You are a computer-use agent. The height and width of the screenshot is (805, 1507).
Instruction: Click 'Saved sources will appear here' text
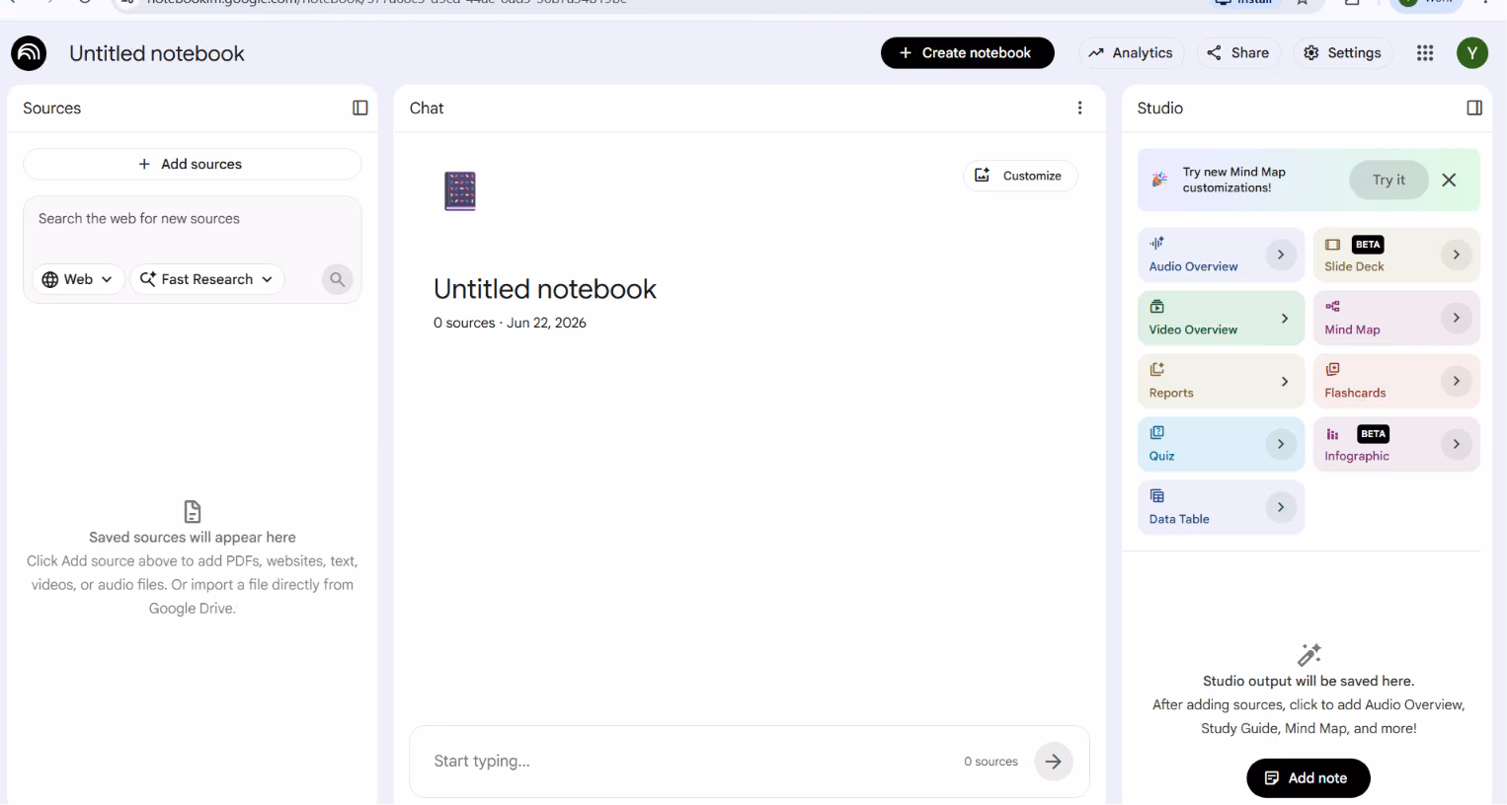click(x=193, y=538)
